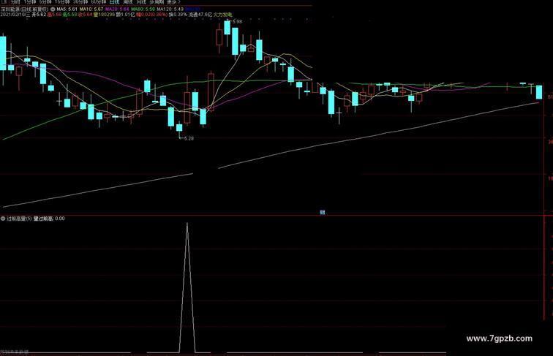Image resolution: width=553 pixels, height=356 pixels.
Task: Click the tall cyan candle below the 5.98 label
Action: pyautogui.click(x=236, y=41)
